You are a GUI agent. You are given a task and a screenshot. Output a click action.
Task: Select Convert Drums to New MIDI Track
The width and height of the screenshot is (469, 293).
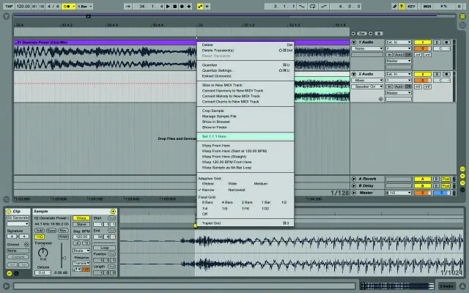pos(245,102)
